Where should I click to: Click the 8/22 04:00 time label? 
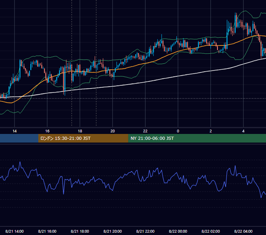243,231
